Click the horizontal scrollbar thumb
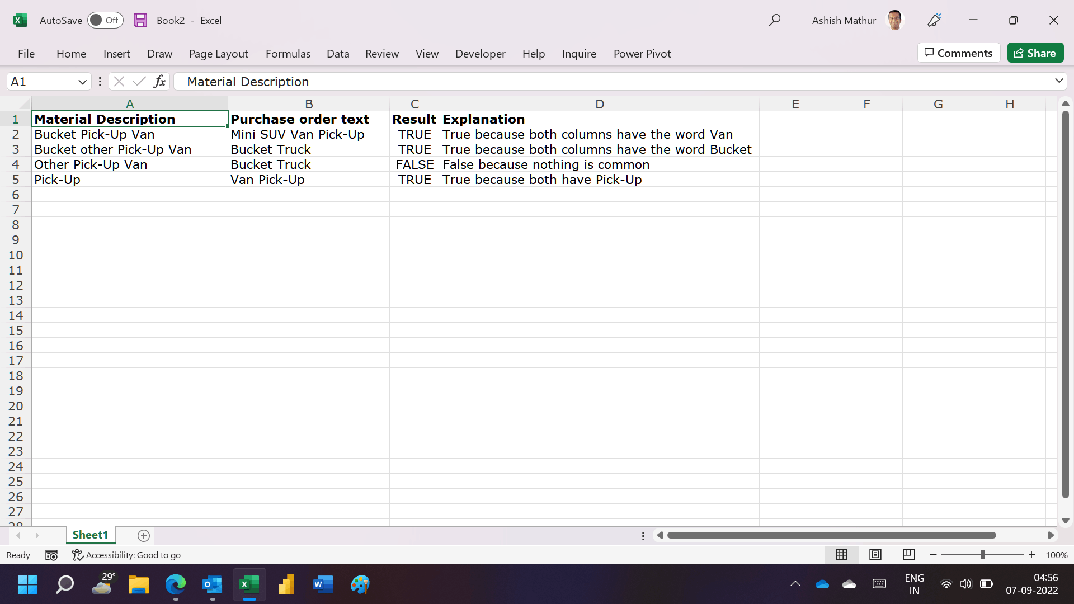The image size is (1074, 604). pyautogui.click(x=831, y=535)
